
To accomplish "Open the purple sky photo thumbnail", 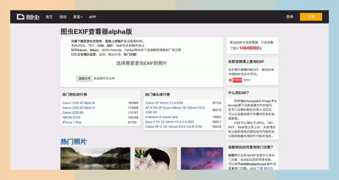I will (x=202, y=158).
